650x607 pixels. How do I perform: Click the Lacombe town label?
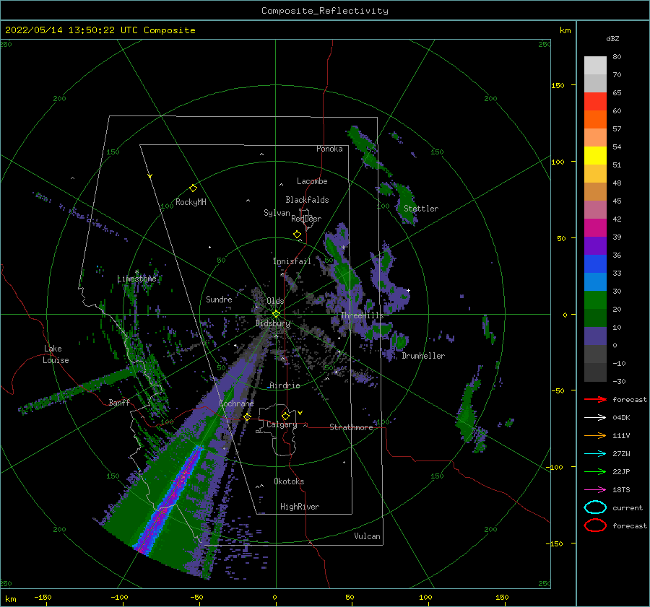tap(312, 181)
